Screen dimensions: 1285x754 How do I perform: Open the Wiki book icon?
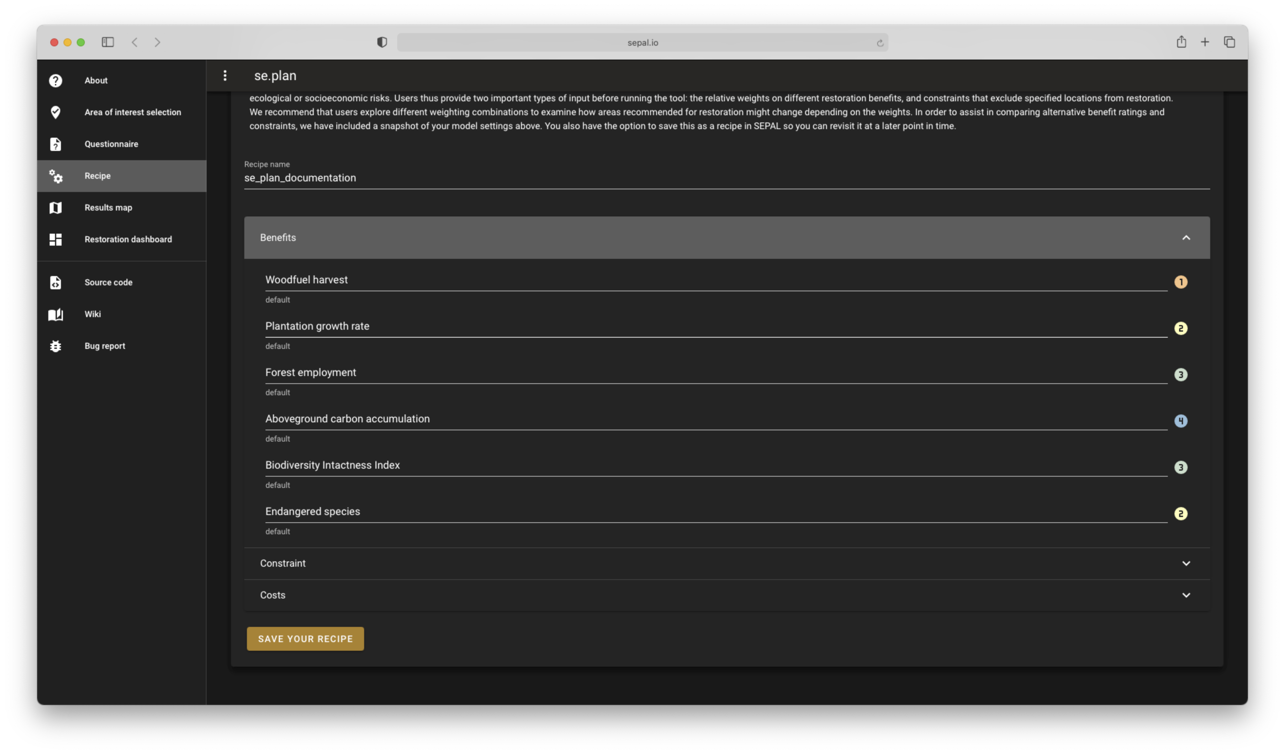click(x=56, y=314)
